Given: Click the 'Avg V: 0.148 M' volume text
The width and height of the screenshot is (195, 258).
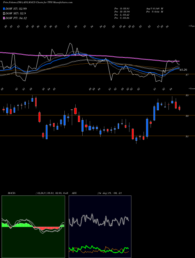Looking at the screenshot, I should [x=154, y=9].
